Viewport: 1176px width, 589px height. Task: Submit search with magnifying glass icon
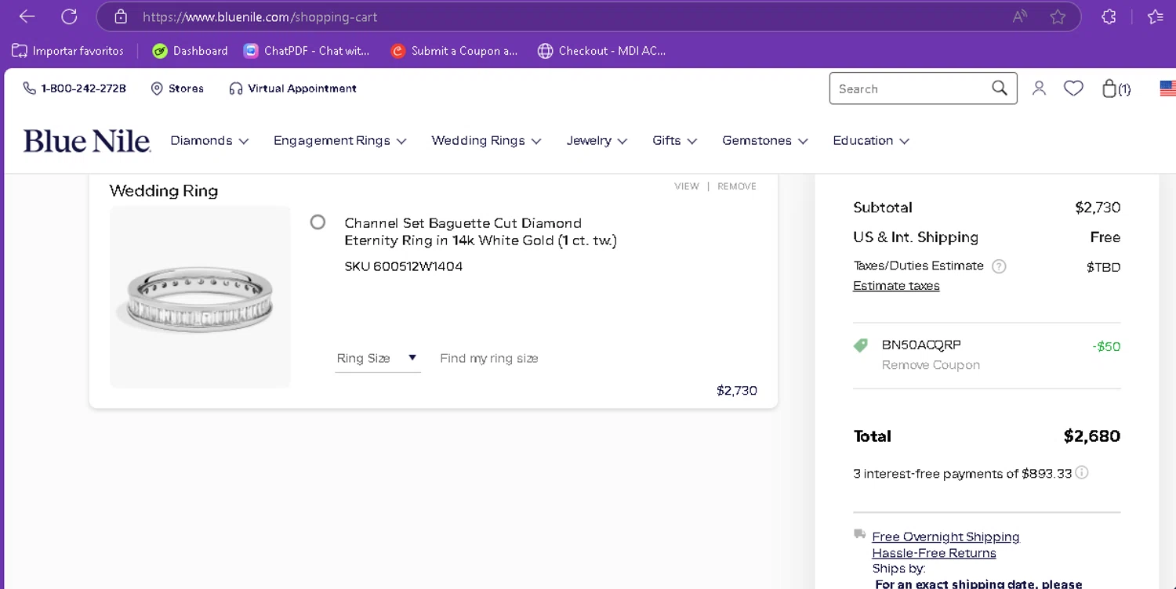(x=1000, y=88)
